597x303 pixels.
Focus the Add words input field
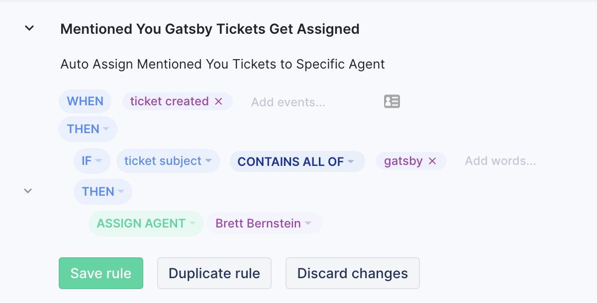500,161
